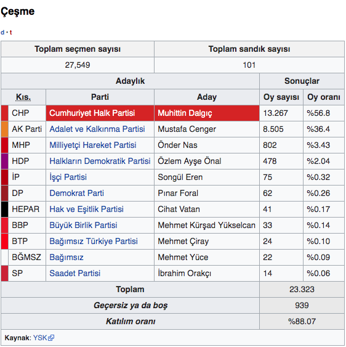Image resolution: width=346 pixels, height=347 pixels.
Task: Click candidate name Mustafa Cenger
Action: (x=187, y=129)
